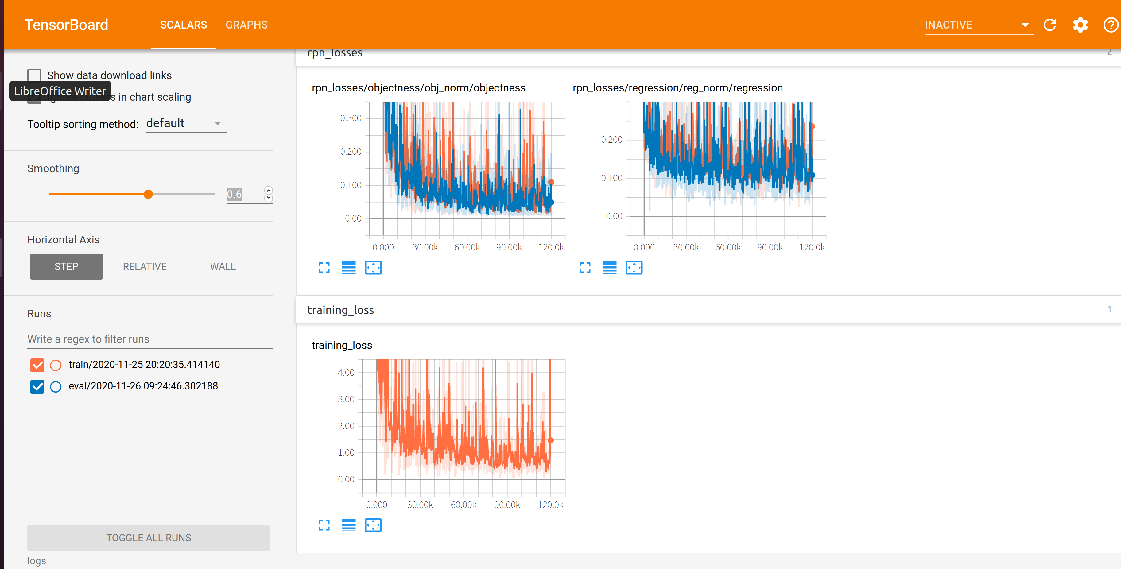Expand training_loss chart to full size

point(324,525)
